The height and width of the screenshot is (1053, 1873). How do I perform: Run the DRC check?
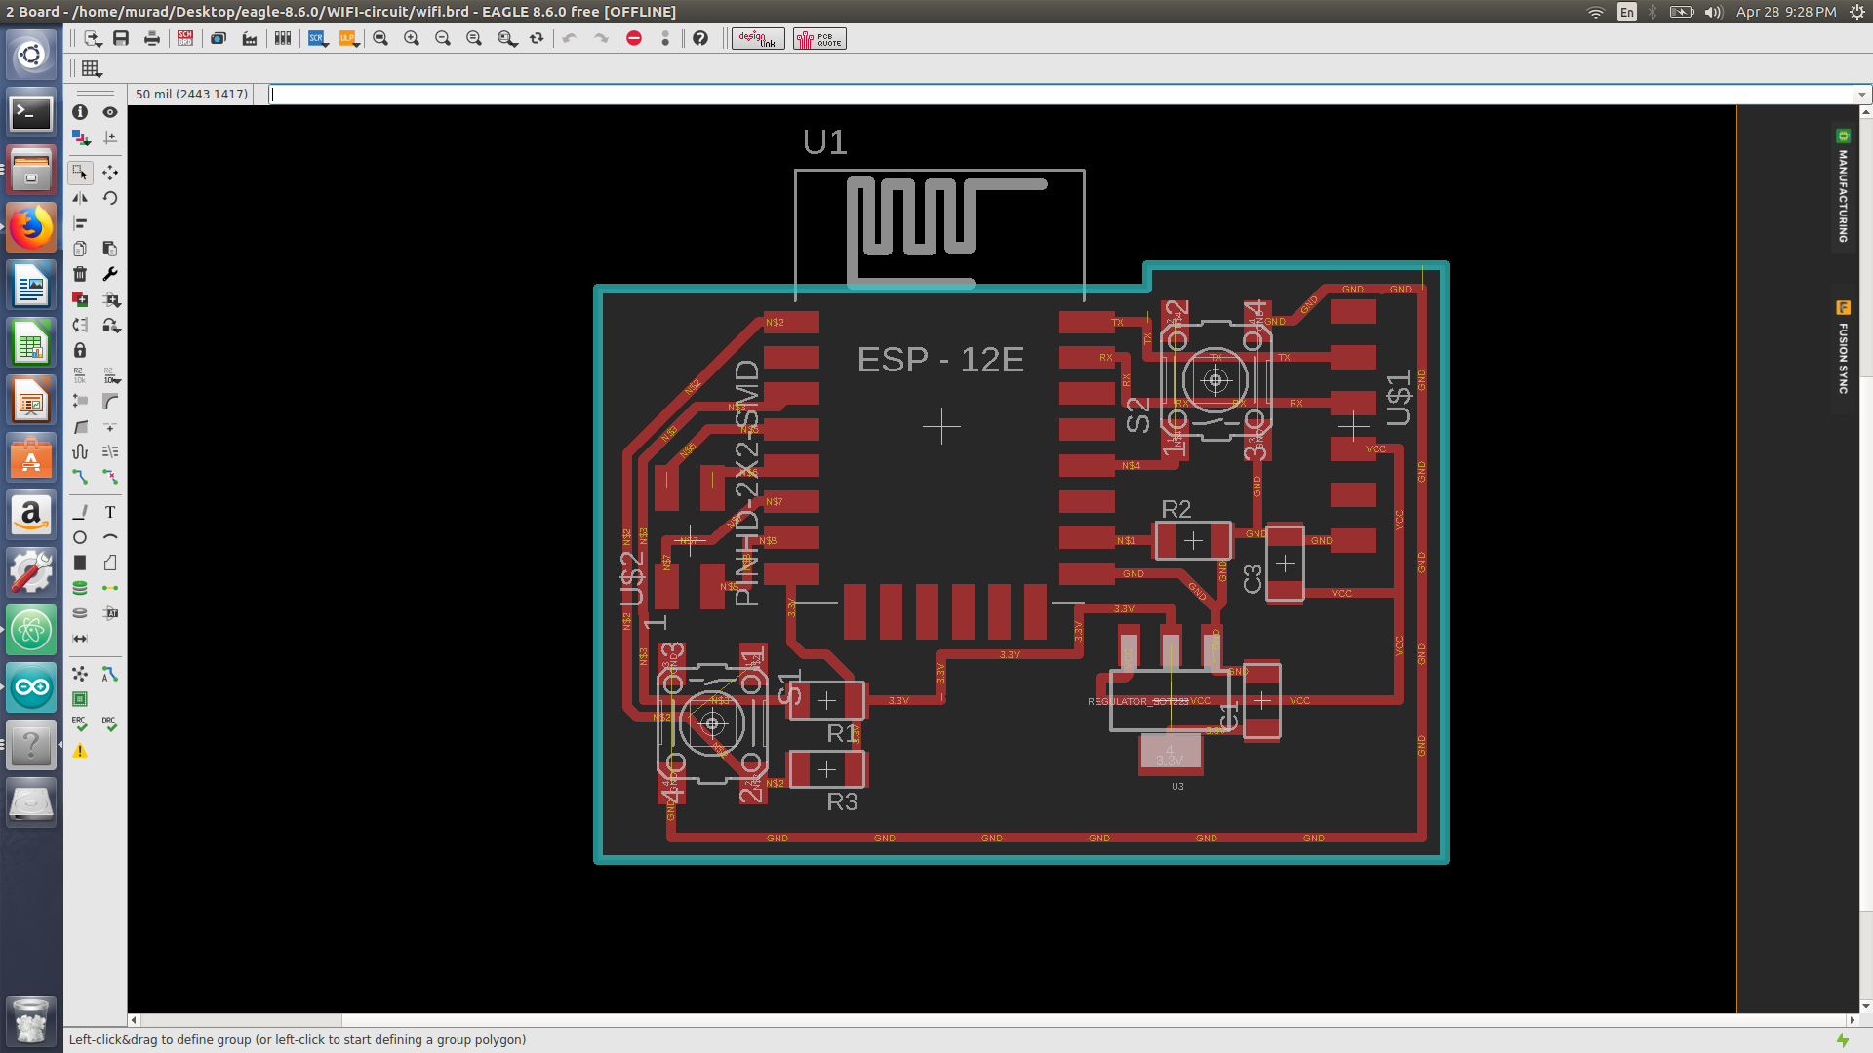click(110, 724)
